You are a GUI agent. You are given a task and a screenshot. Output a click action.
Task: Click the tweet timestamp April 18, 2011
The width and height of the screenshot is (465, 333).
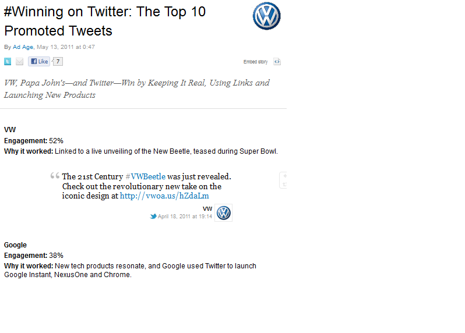point(185,217)
